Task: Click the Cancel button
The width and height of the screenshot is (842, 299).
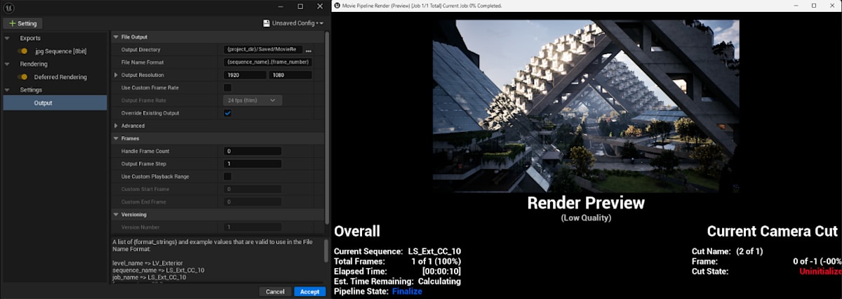Action: pos(275,291)
